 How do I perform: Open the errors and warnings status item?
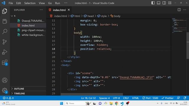tap(8, 98)
